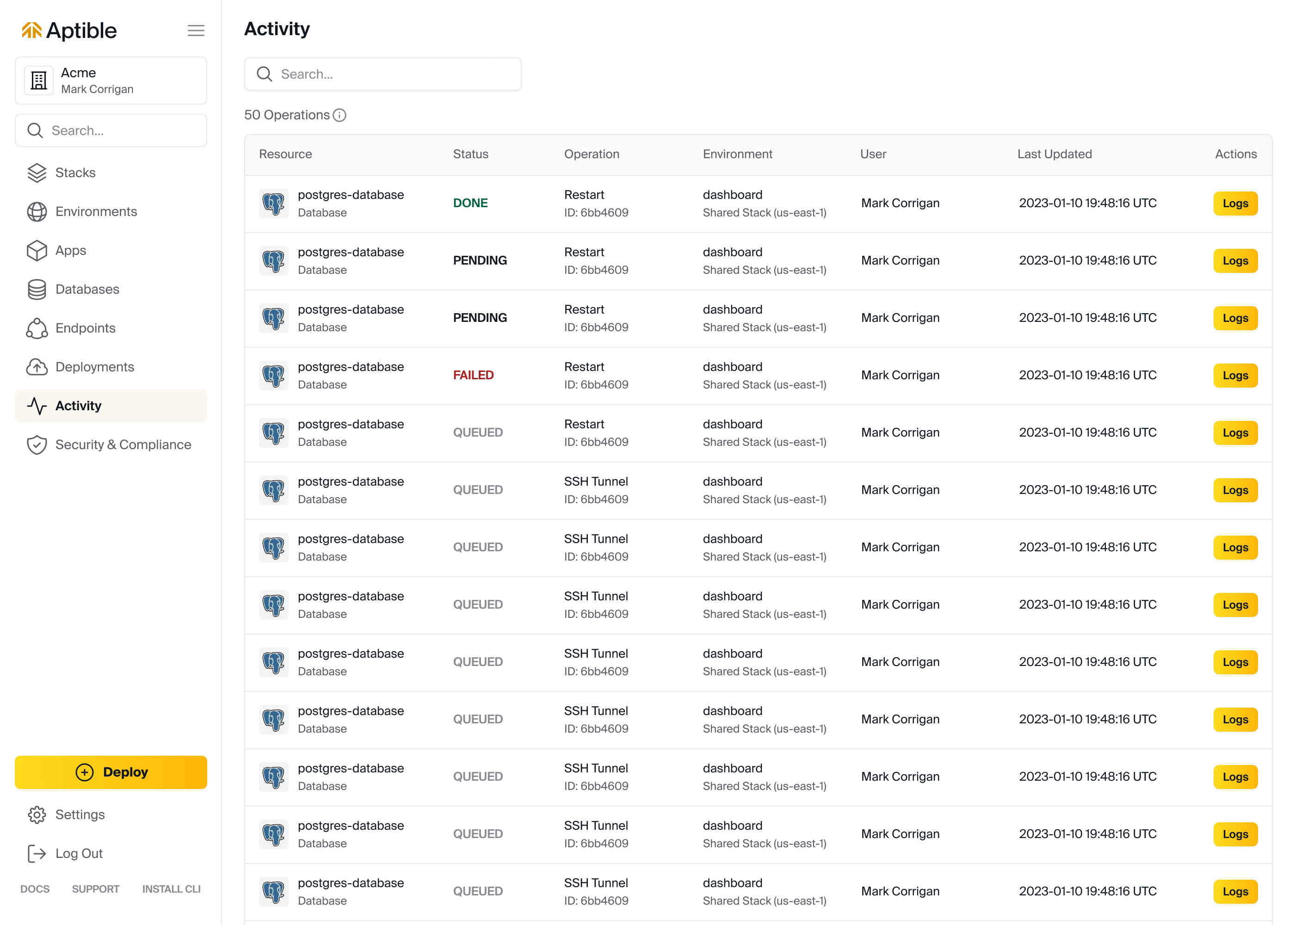This screenshot has width=1295, height=925.
Task: Open Settings via the gear icon
Action: 37,814
